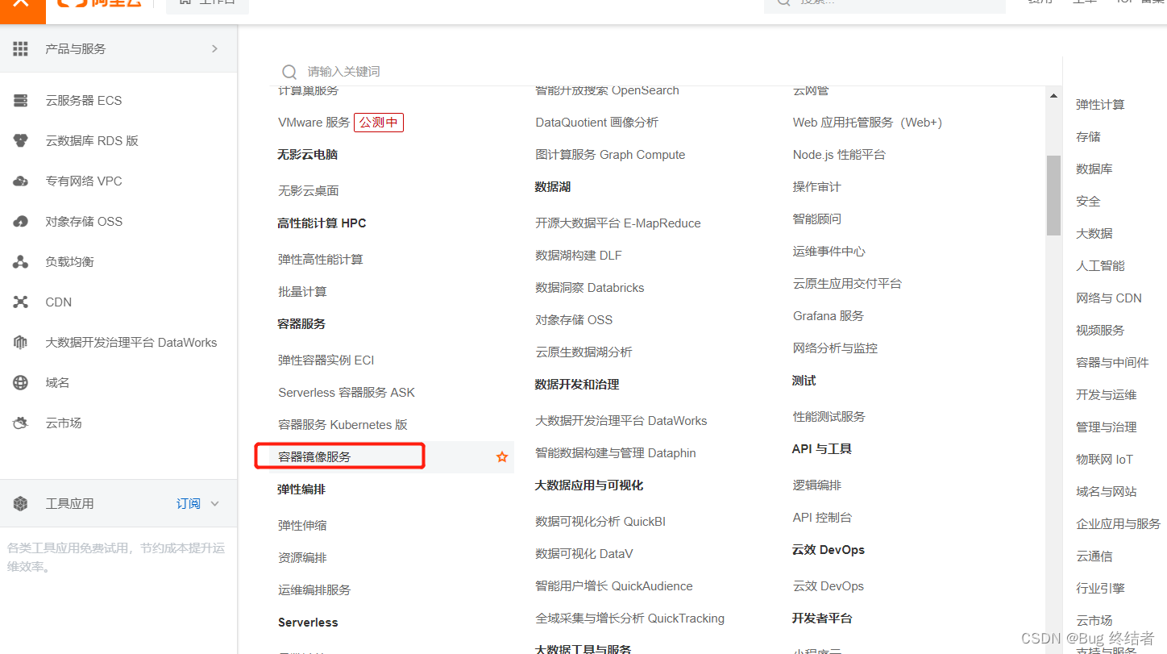Click the 对象存储 OSS sidebar icon
The width and height of the screenshot is (1167, 654).
20,222
